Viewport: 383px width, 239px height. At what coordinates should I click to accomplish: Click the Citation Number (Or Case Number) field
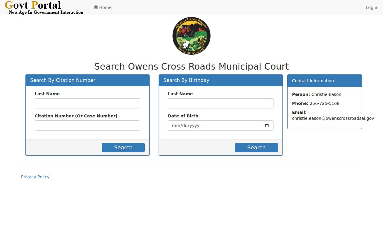pyautogui.click(x=87, y=125)
